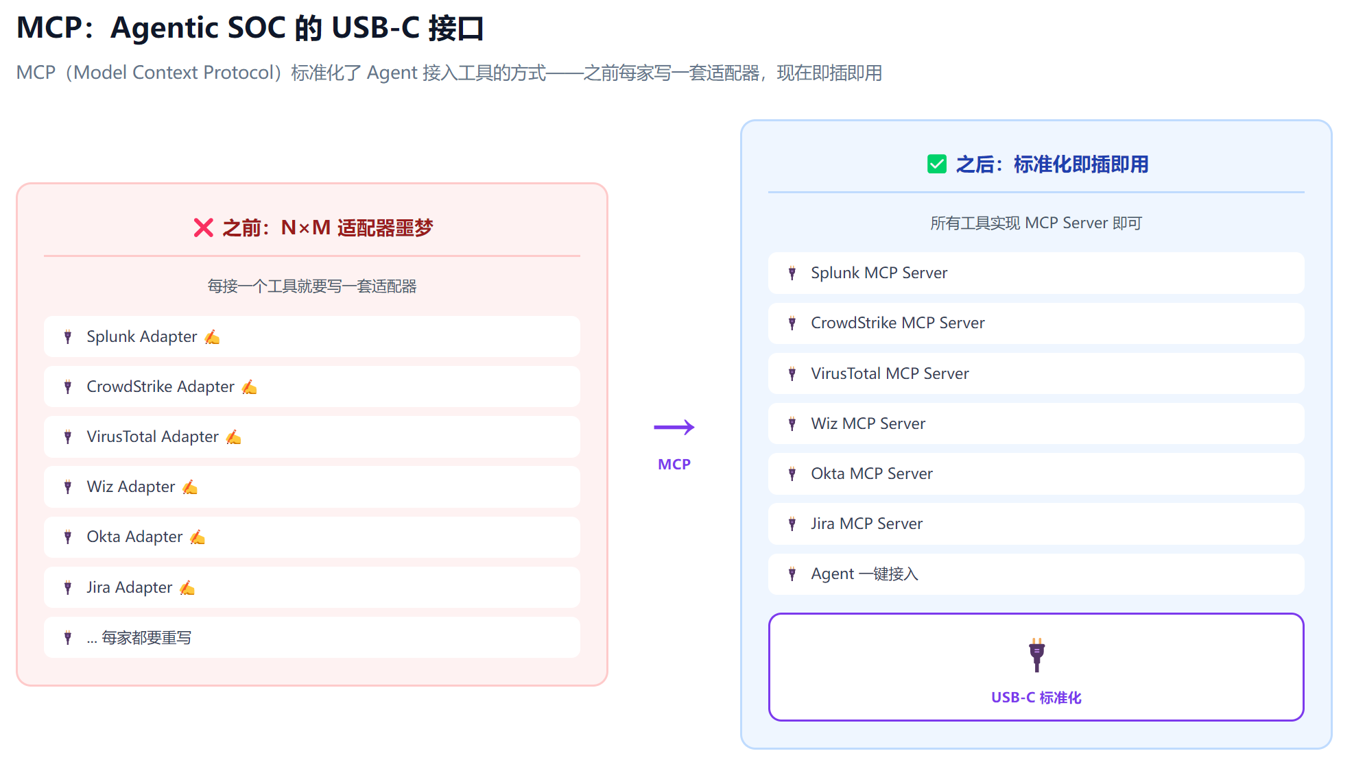Select the plug icon by Jira MCP Server
Viewport: 1365px width, 762px height.
[x=792, y=524]
